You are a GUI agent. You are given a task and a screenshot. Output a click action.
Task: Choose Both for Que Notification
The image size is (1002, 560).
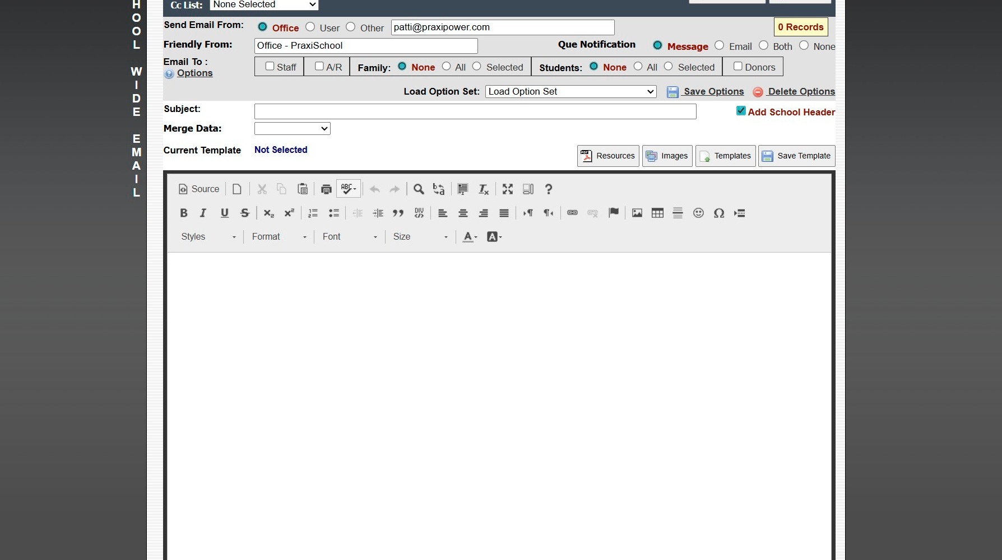point(763,45)
